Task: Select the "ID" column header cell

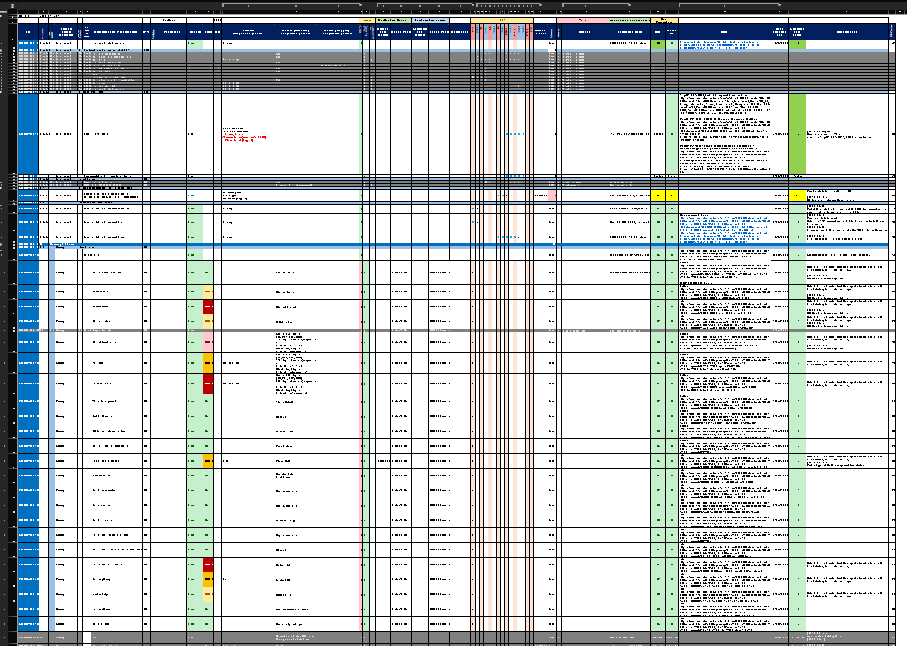Action: [x=28, y=32]
